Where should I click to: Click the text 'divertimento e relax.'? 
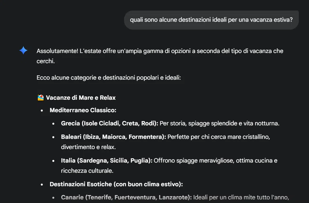pos(88,147)
